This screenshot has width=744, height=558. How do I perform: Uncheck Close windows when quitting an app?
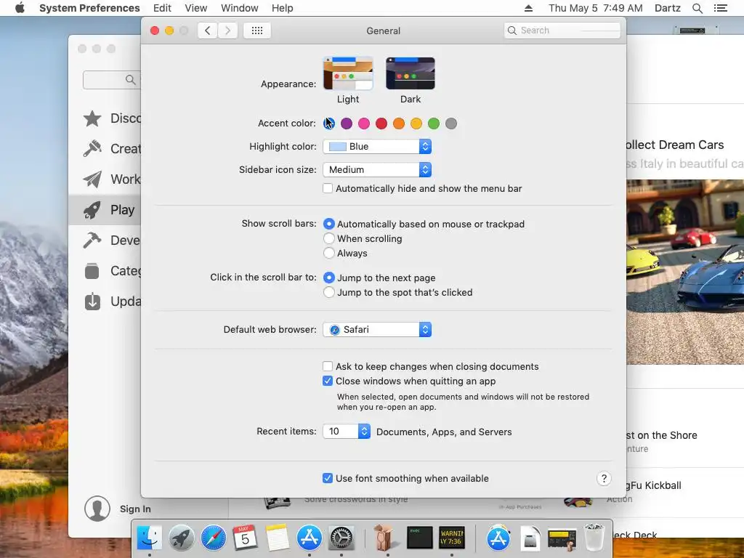point(328,381)
